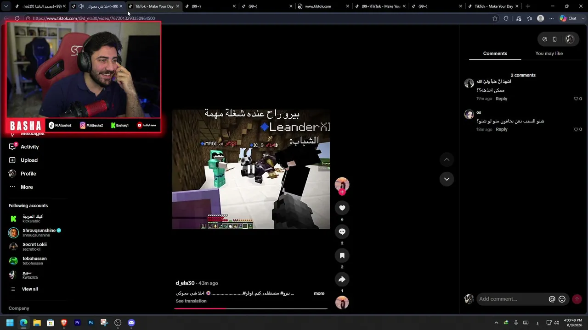The width and height of the screenshot is (588, 330).
Task: Click the browser address bar URL
Action: (94, 18)
